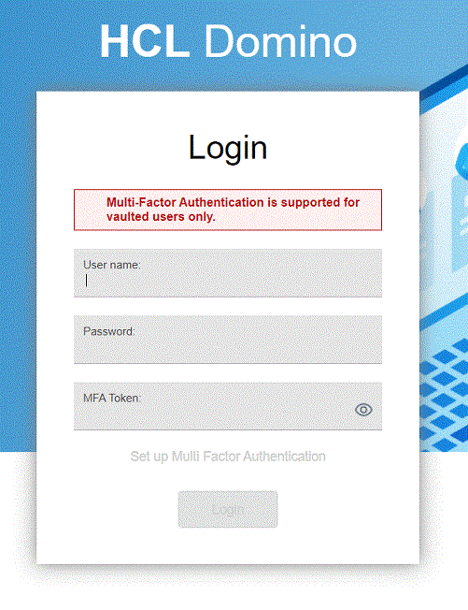Click the 'User name:' label text
The width and height of the screenshot is (468, 610).
(112, 265)
